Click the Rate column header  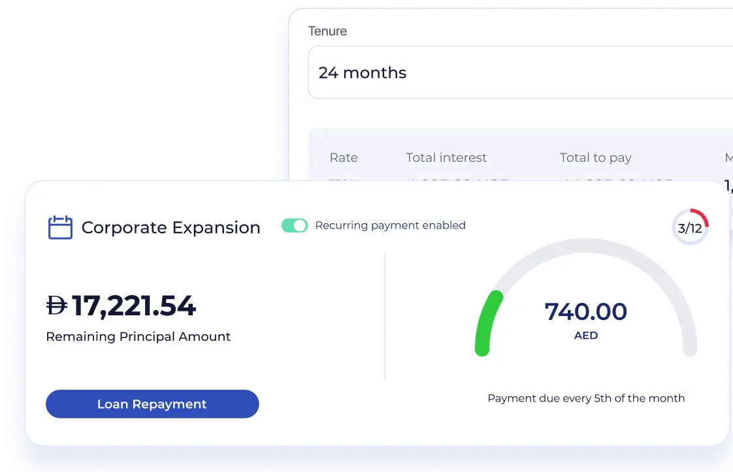(x=344, y=157)
